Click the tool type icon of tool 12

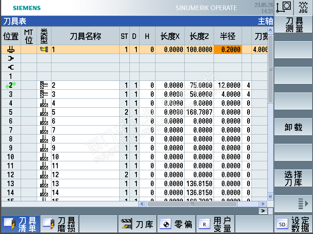point(44,175)
